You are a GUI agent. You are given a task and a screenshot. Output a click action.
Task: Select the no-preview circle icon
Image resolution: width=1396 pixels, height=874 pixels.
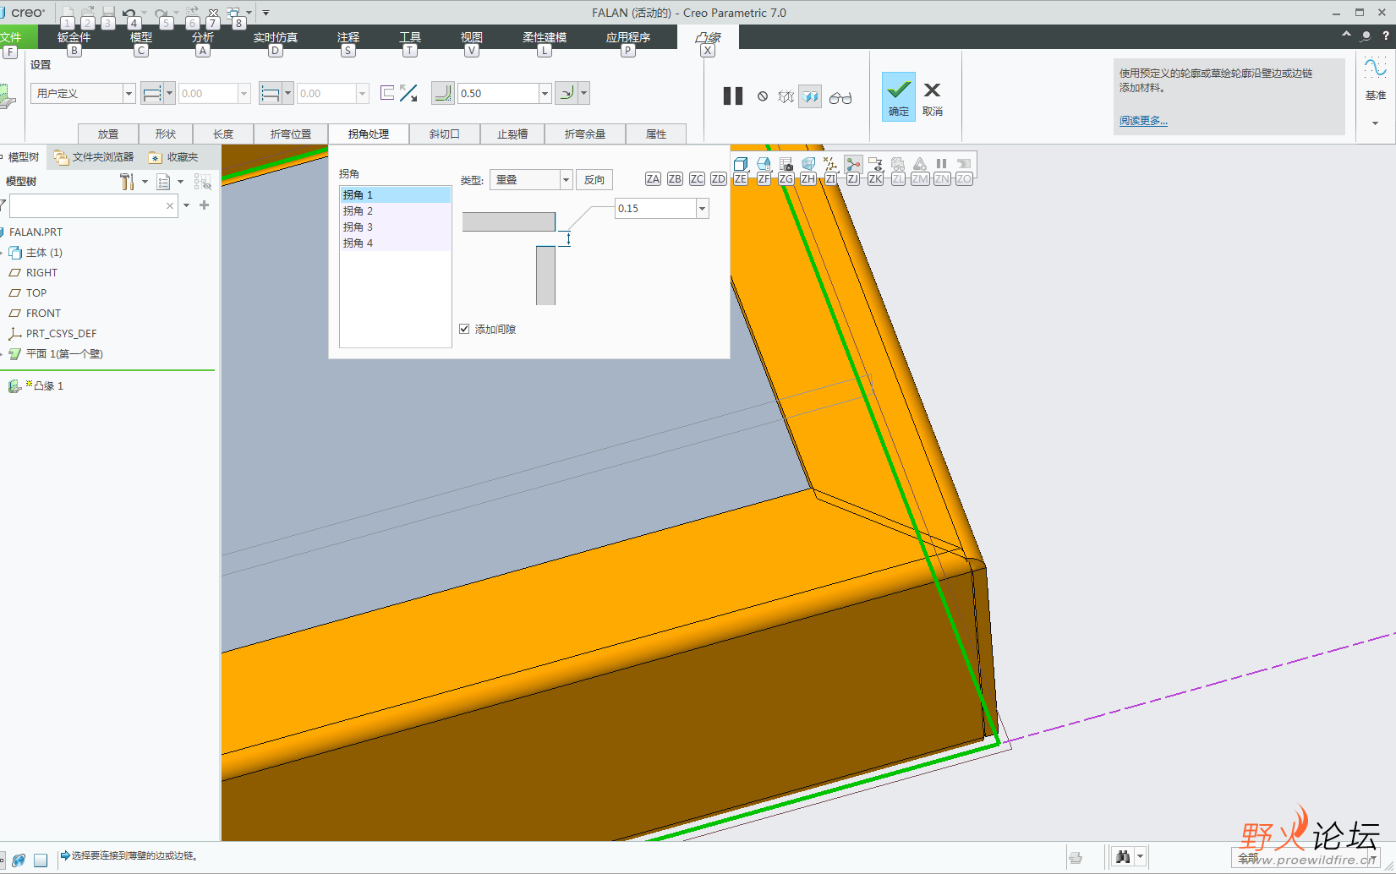[763, 97]
